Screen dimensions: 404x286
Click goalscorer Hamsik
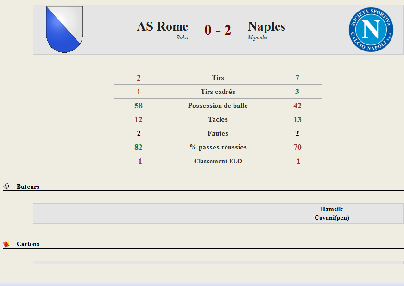coord(332,209)
